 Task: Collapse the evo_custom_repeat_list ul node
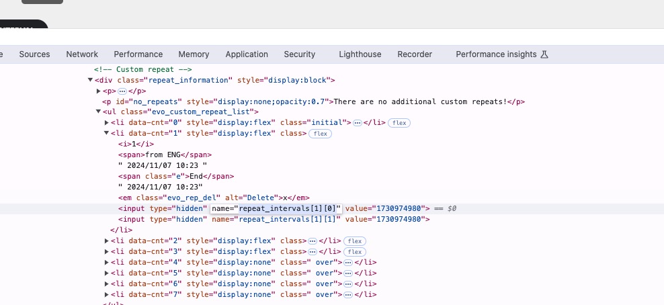[x=98, y=112]
